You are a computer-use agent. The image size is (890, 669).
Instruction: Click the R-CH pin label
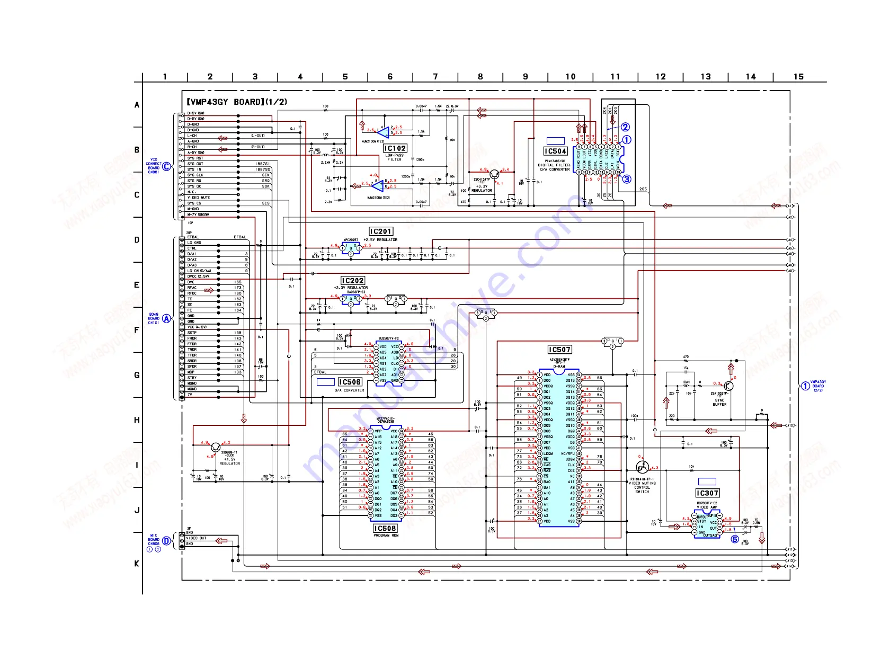(192, 147)
